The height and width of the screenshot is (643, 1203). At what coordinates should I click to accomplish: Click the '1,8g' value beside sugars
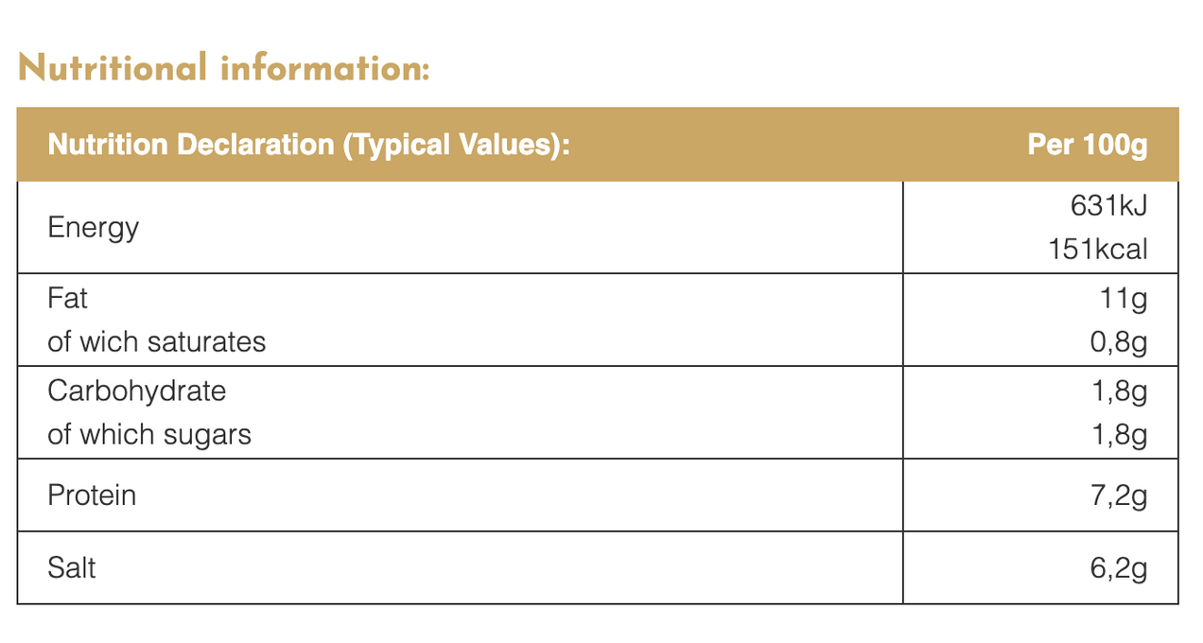1119,435
